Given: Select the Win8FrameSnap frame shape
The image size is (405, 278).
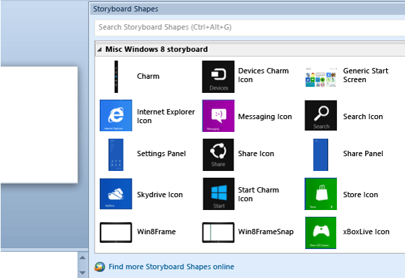Looking at the screenshot, I should tap(218, 232).
